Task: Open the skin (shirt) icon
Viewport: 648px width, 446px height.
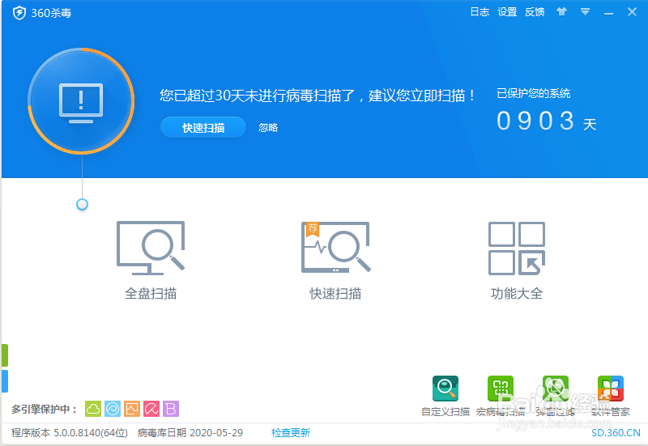Action: pos(561,11)
